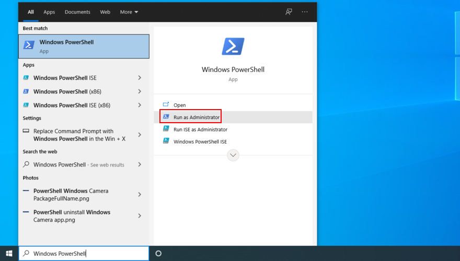460x261 pixels.
Task: Click the large PowerShell logo in preview pane
Action: (233, 46)
